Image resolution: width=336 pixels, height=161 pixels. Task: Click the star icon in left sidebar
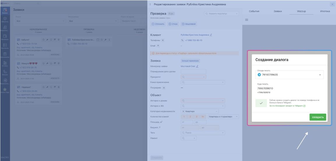(5, 89)
